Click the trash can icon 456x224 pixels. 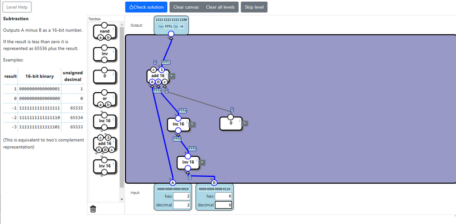93,209
